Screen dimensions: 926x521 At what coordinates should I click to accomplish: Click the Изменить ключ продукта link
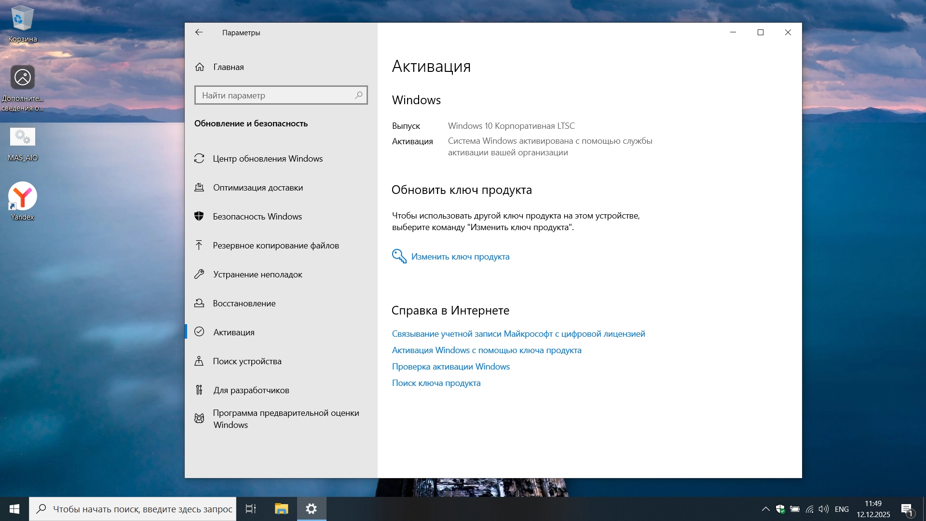click(460, 257)
